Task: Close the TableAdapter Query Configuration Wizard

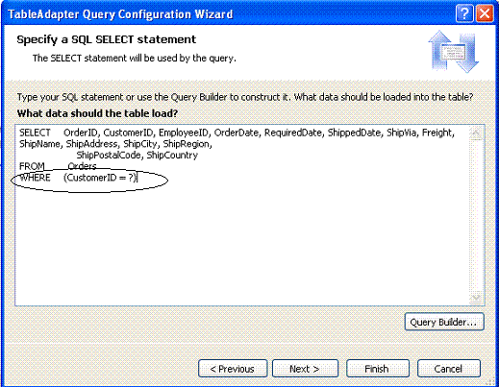Action: pyautogui.click(x=485, y=13)
